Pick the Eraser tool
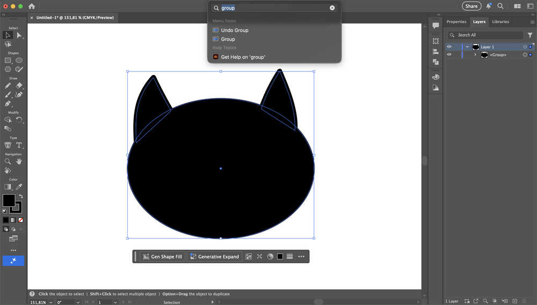The image size is (537, 305). [19, 85]
